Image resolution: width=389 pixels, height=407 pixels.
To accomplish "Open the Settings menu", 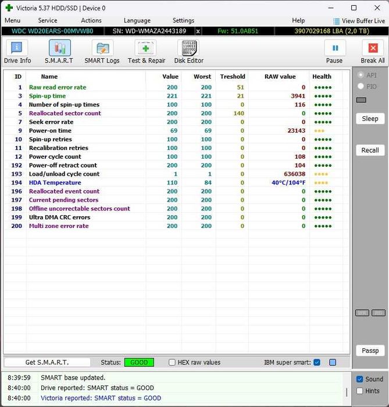I will pyautogui.click(x=184, y=20).
